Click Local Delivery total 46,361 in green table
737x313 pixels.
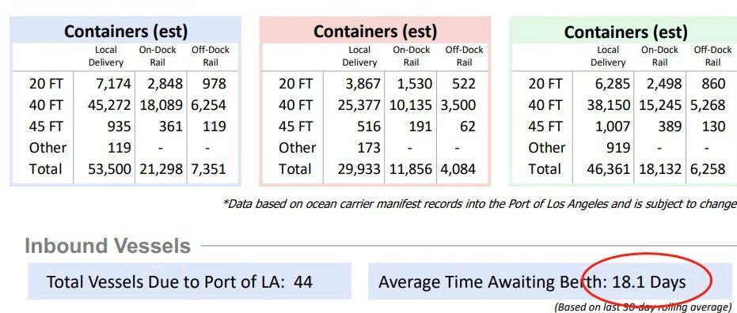click(x=608, y=169)
